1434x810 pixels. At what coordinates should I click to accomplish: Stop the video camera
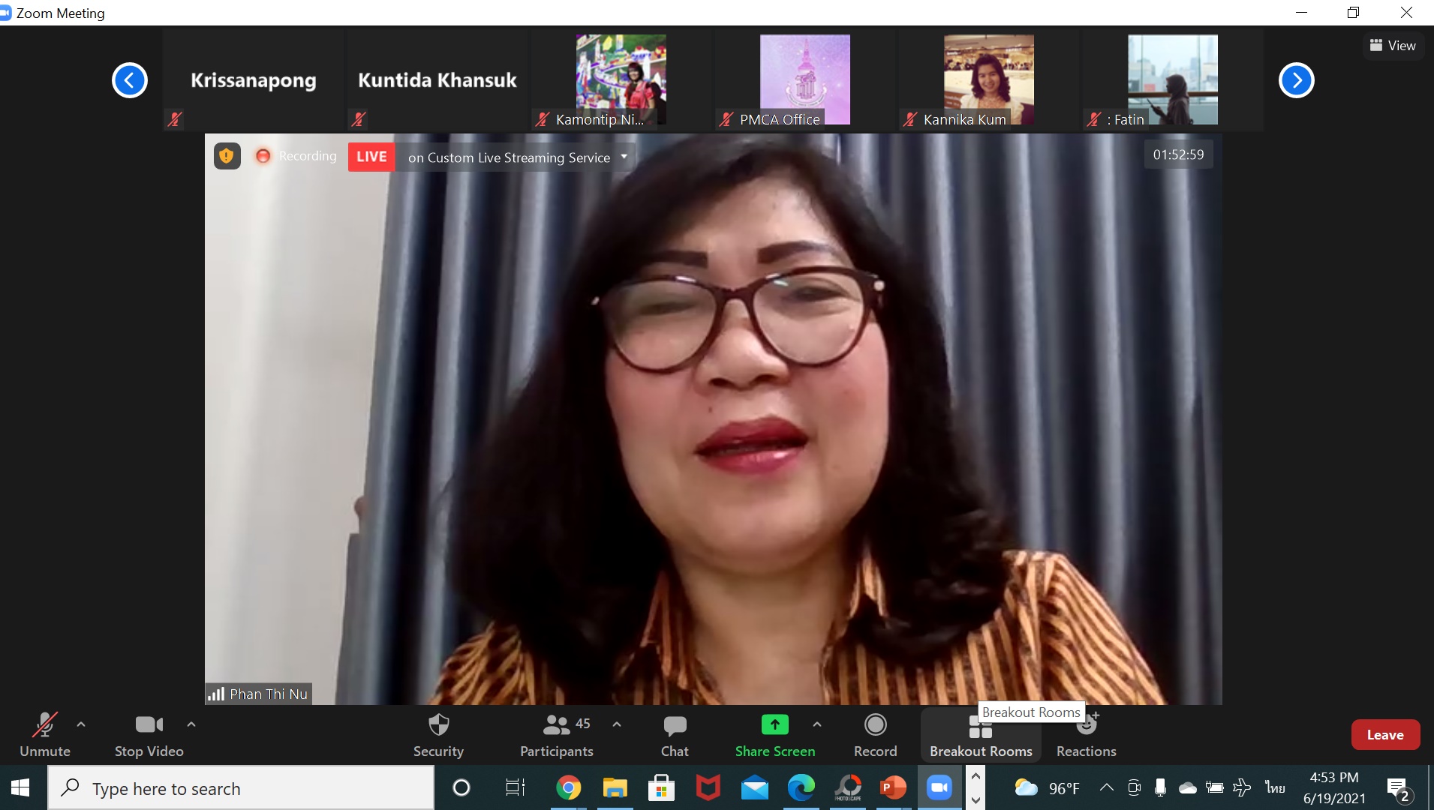click(x=149, y=735)
